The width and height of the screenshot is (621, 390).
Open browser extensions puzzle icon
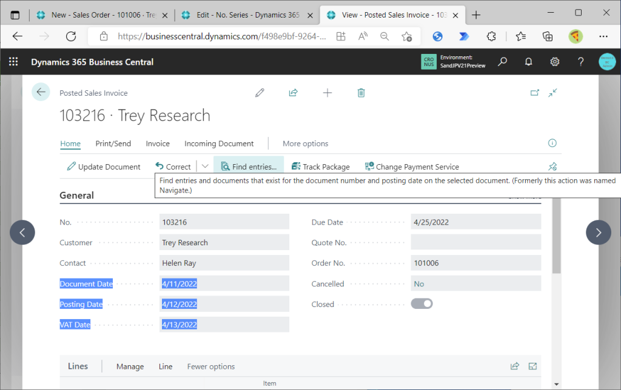click(491, 36)
